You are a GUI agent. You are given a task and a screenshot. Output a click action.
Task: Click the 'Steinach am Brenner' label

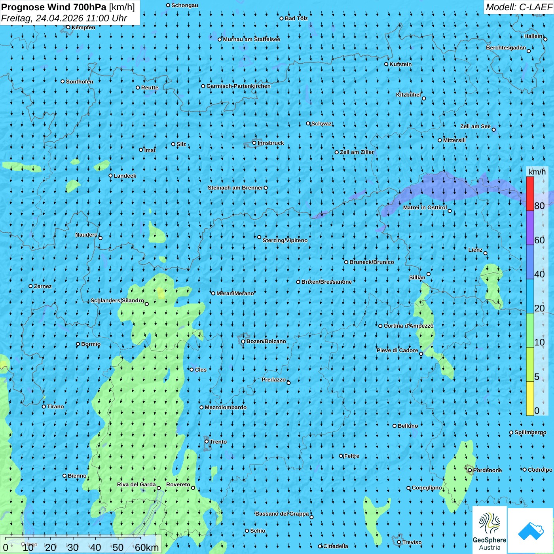[x=235, y=188]
